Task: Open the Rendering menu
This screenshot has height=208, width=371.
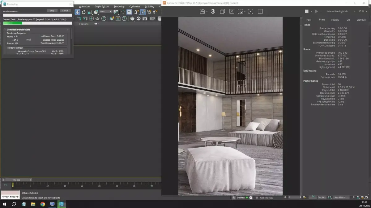Action: point(119,6)
